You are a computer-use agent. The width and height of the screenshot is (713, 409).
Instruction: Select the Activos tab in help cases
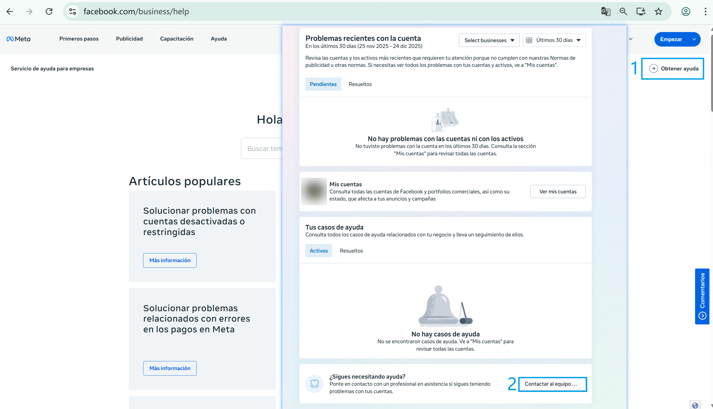click(x=318, y=251)
